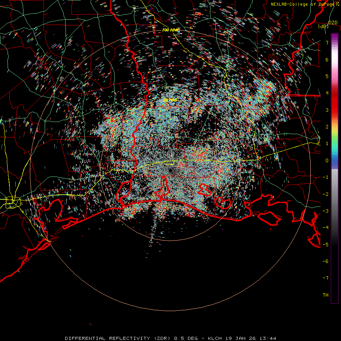Click the scale tick label -7
The image size is (341, 341).
click(x=325, y=278)
